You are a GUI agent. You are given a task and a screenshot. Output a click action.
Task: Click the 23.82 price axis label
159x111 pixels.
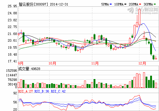[x=12, y=20]
